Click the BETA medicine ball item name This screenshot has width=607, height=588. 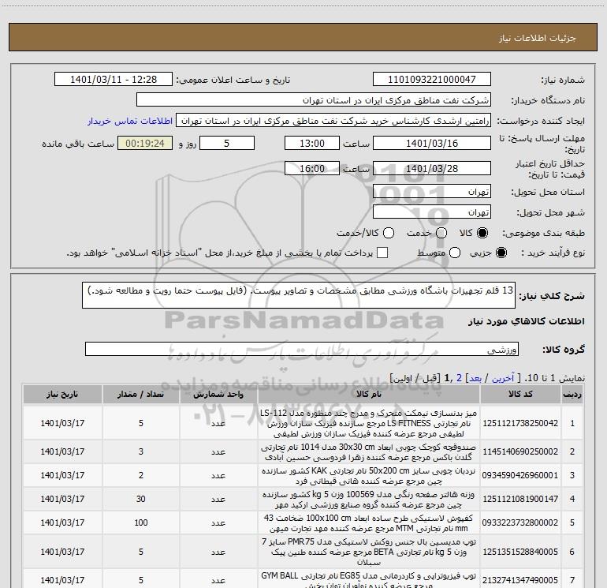pyautogui.click(x=369, y=552)
